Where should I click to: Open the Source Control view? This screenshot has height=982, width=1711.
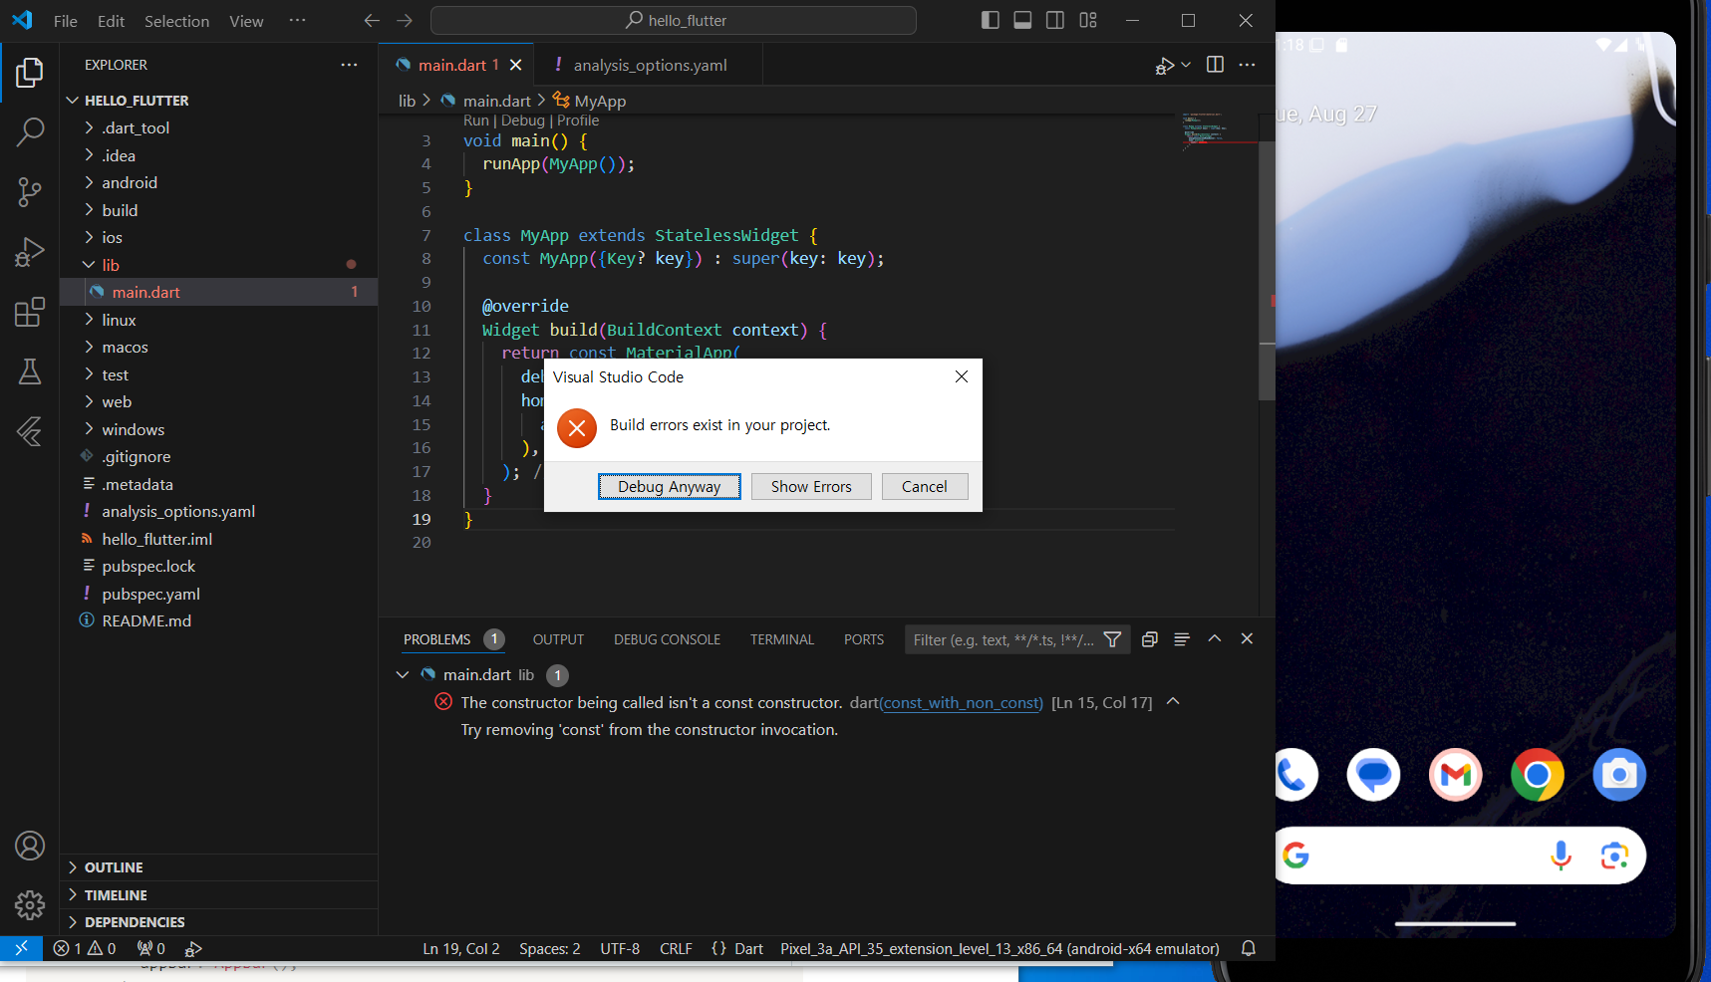(x=30, y=192)
